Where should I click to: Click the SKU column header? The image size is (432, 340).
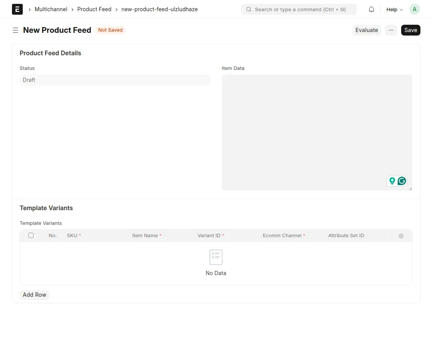(74, 236)
